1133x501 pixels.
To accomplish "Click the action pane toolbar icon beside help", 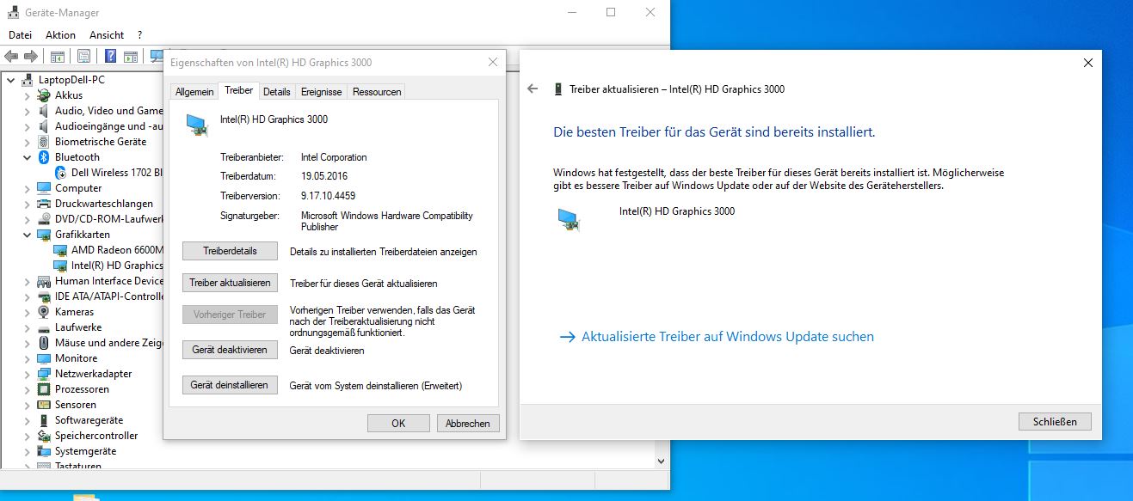I will (x=131, y=57).
